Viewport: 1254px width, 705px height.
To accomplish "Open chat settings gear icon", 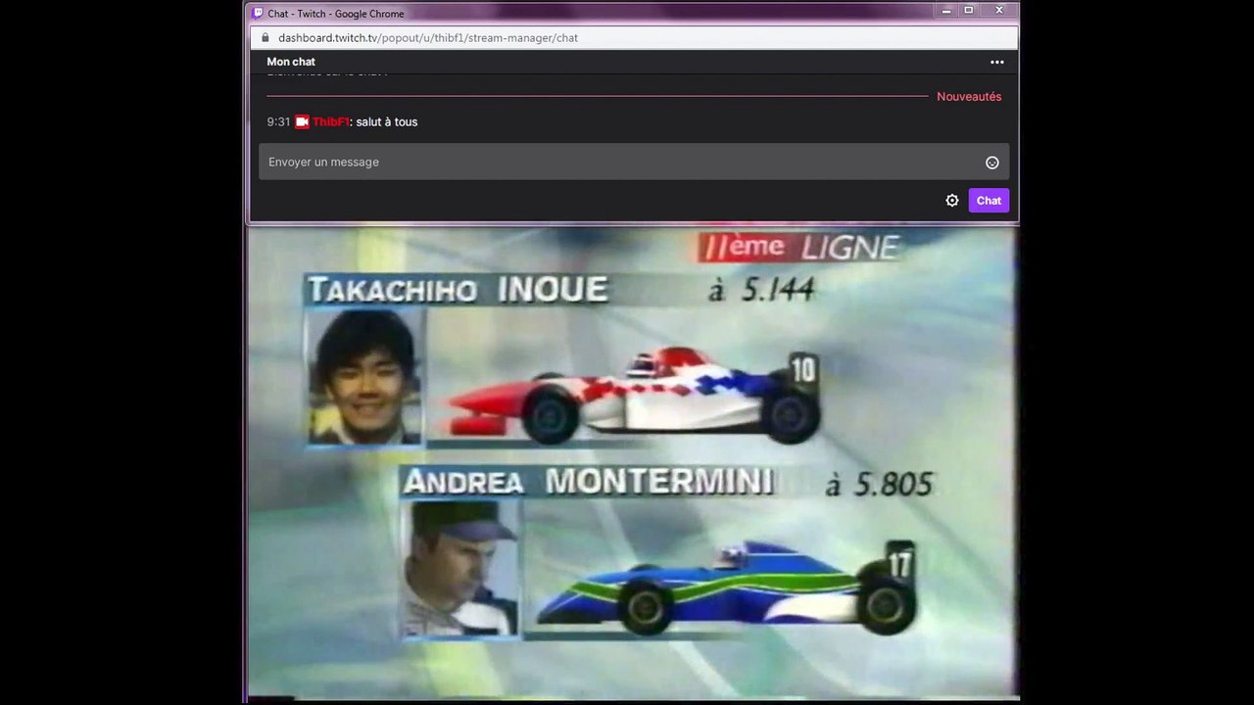I will click(952, 201).
